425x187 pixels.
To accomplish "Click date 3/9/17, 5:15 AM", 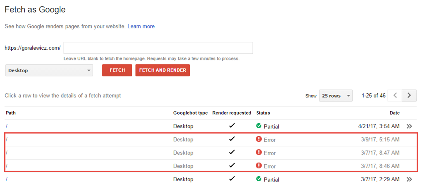I will (380, 140).
